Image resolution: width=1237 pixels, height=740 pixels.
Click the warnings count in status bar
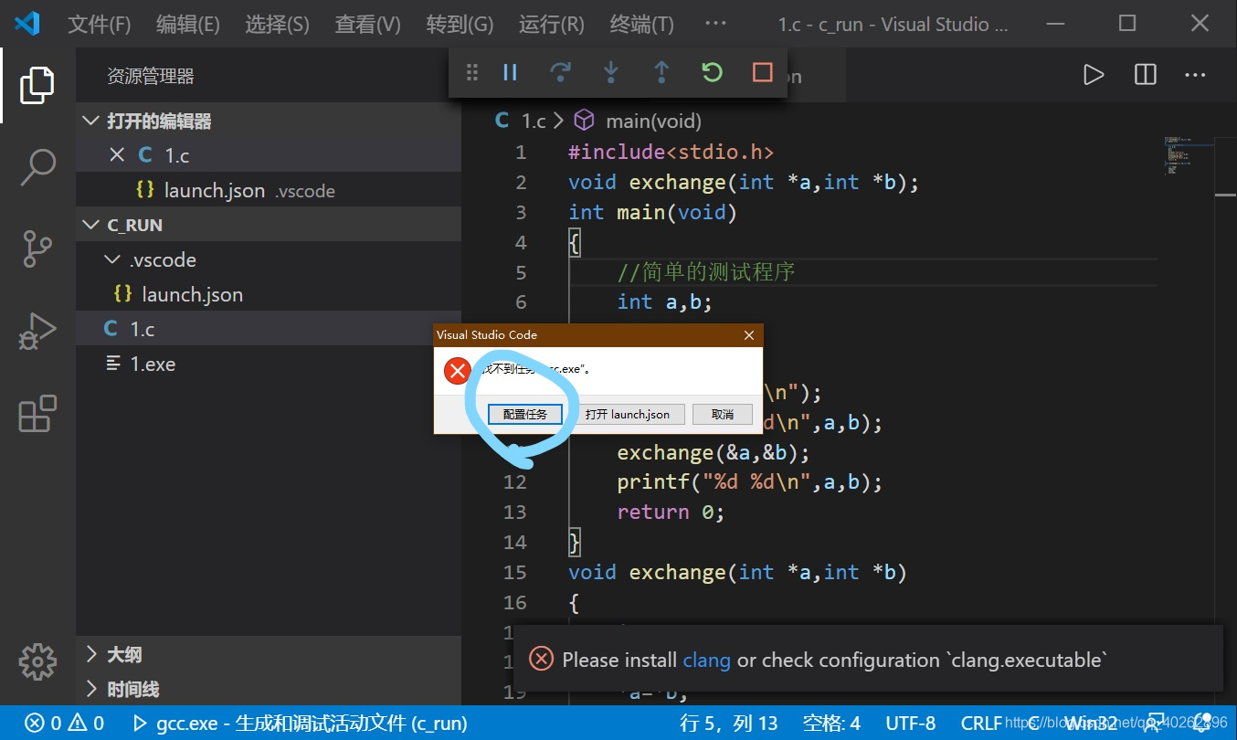[x=86, y=724]
